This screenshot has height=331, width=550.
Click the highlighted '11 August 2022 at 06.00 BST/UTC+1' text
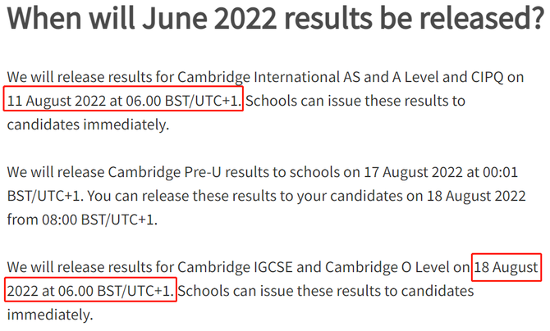(x=123, y=99)
